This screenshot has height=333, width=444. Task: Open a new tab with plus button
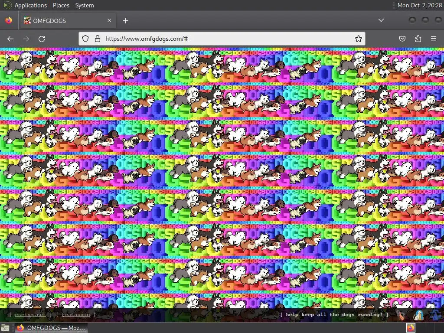(125, 21)
